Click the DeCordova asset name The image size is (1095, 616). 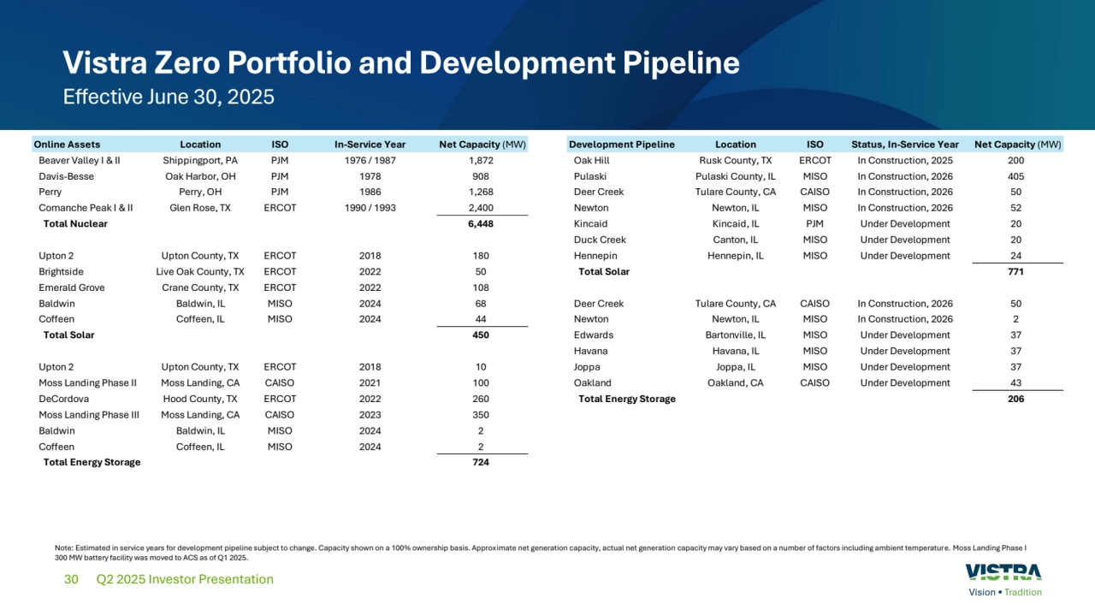[x=62, y=399]
